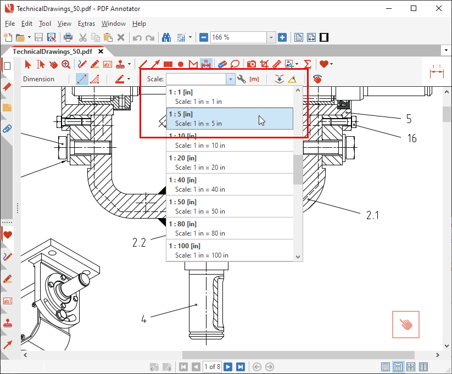Open the View menu
Image resolution: width=452 pixels, height=374 pixels.
[x=64, y=24]
